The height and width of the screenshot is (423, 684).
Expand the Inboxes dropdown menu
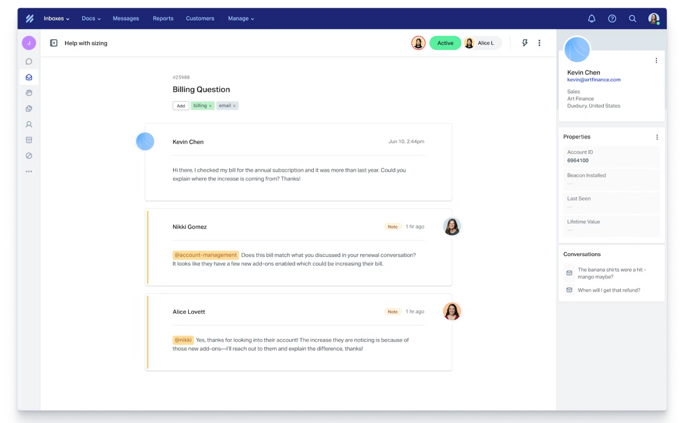[x=56, y=19]
